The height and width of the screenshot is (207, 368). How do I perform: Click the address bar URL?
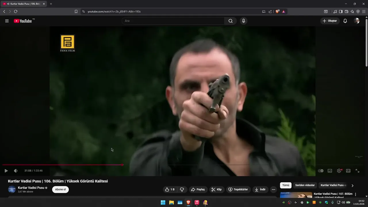click(x=114, y=11)
